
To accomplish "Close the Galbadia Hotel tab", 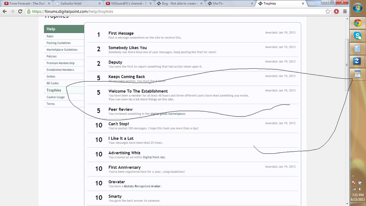I will point(100,4).
